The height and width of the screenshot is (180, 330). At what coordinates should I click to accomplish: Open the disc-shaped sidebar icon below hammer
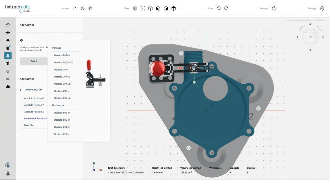[8, 71]
